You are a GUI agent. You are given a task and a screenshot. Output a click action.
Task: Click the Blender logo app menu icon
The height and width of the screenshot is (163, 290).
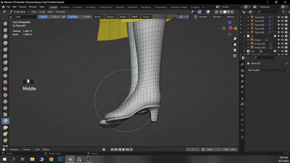click(x=3, y=7)
